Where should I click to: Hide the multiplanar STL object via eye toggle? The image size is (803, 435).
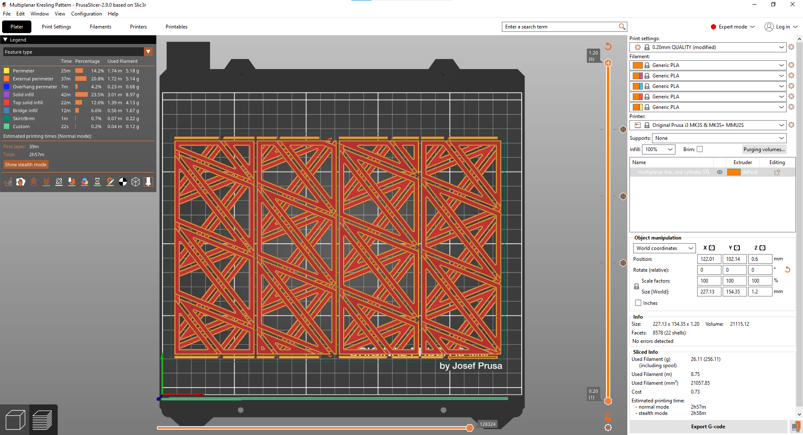coord(719,172)
